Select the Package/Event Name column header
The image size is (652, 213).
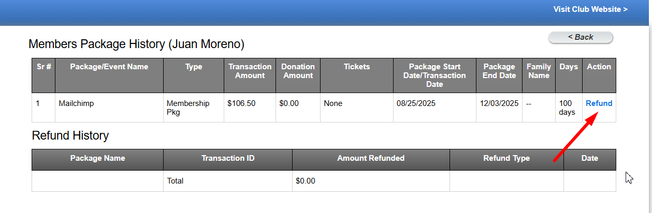(x=109, y=67)
